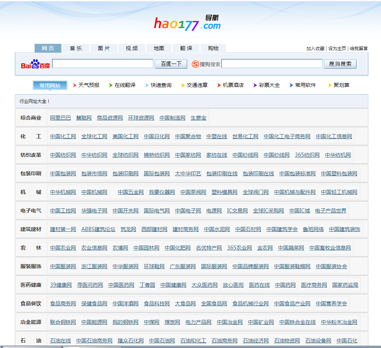
Task: Open 常用软件 link
Action: pyautogui.click(x=305, y=85)
